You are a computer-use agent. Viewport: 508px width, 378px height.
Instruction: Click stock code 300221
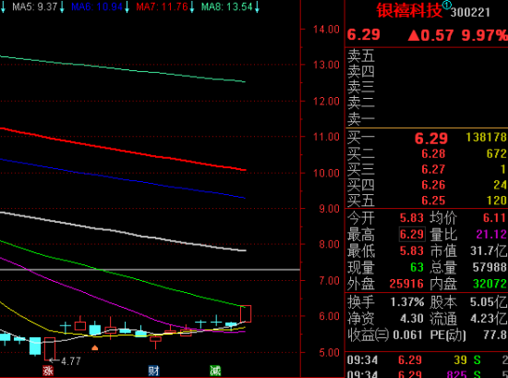470,13
